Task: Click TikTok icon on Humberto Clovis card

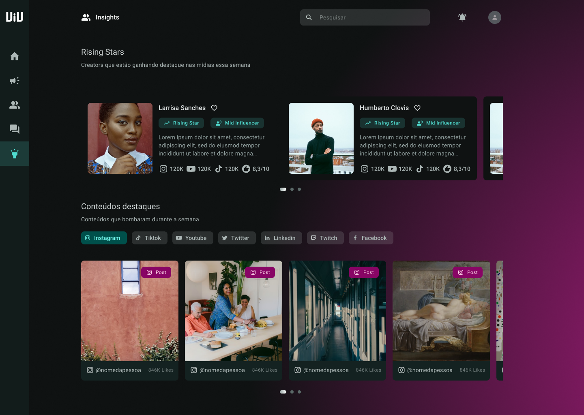Action: pos(420,169)
